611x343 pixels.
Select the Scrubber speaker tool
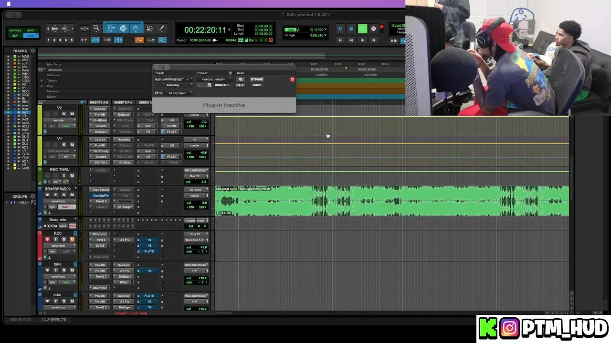(x=149, y=29)
